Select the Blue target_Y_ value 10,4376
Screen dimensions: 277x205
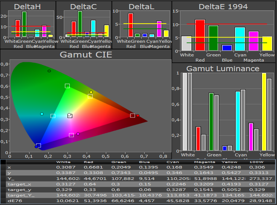click(x=150, y=195)
